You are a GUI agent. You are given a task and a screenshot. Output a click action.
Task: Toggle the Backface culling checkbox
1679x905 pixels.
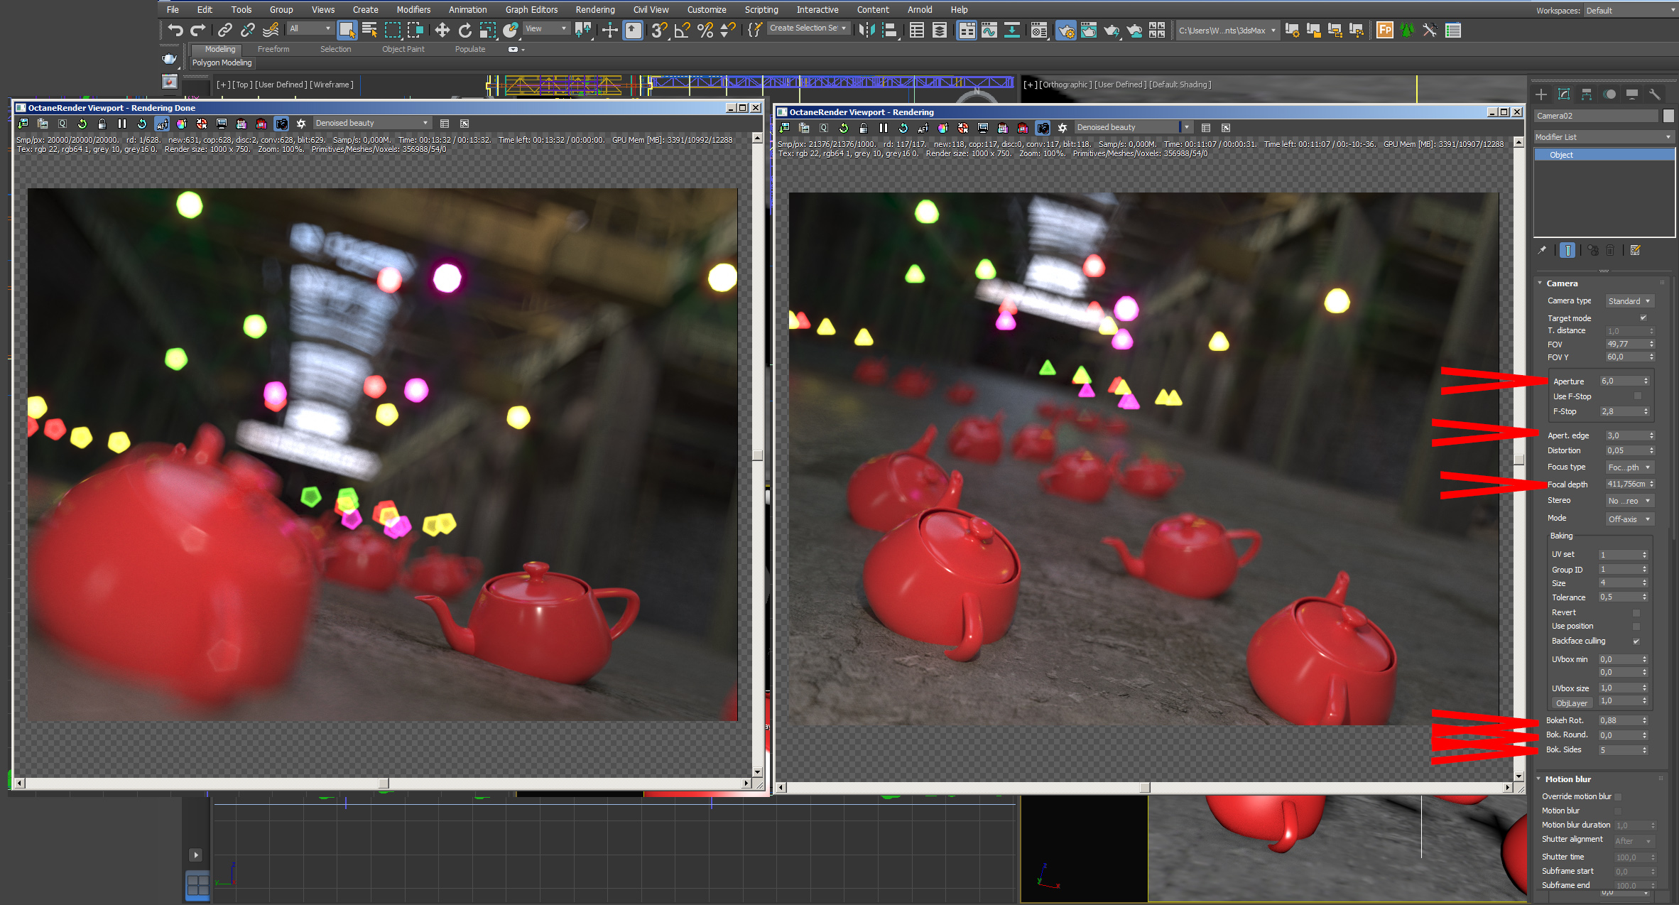pos(1636,641)
